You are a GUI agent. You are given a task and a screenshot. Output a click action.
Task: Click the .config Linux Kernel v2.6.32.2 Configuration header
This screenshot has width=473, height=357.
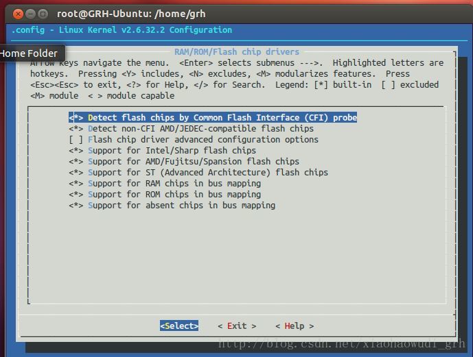(x=122, y=30)
